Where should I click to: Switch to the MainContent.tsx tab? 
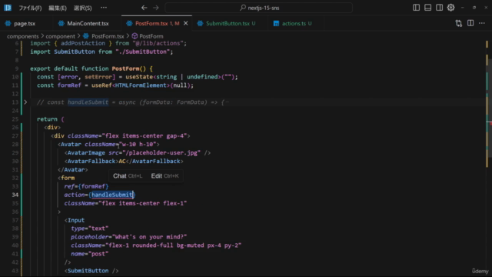click(x=88, y=24)
